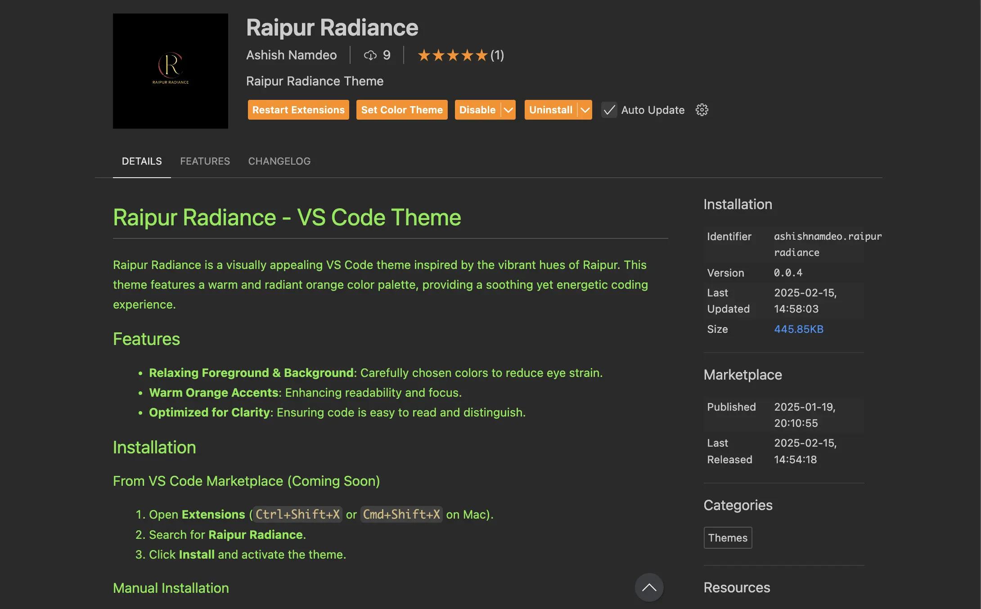Switch to the Features tab

pyautogui.click(x=205, y=161)
